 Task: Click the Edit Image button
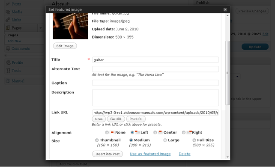coord(65,46)
